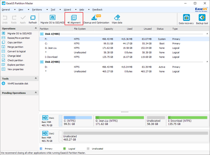Open the Partitions menu

37,10
